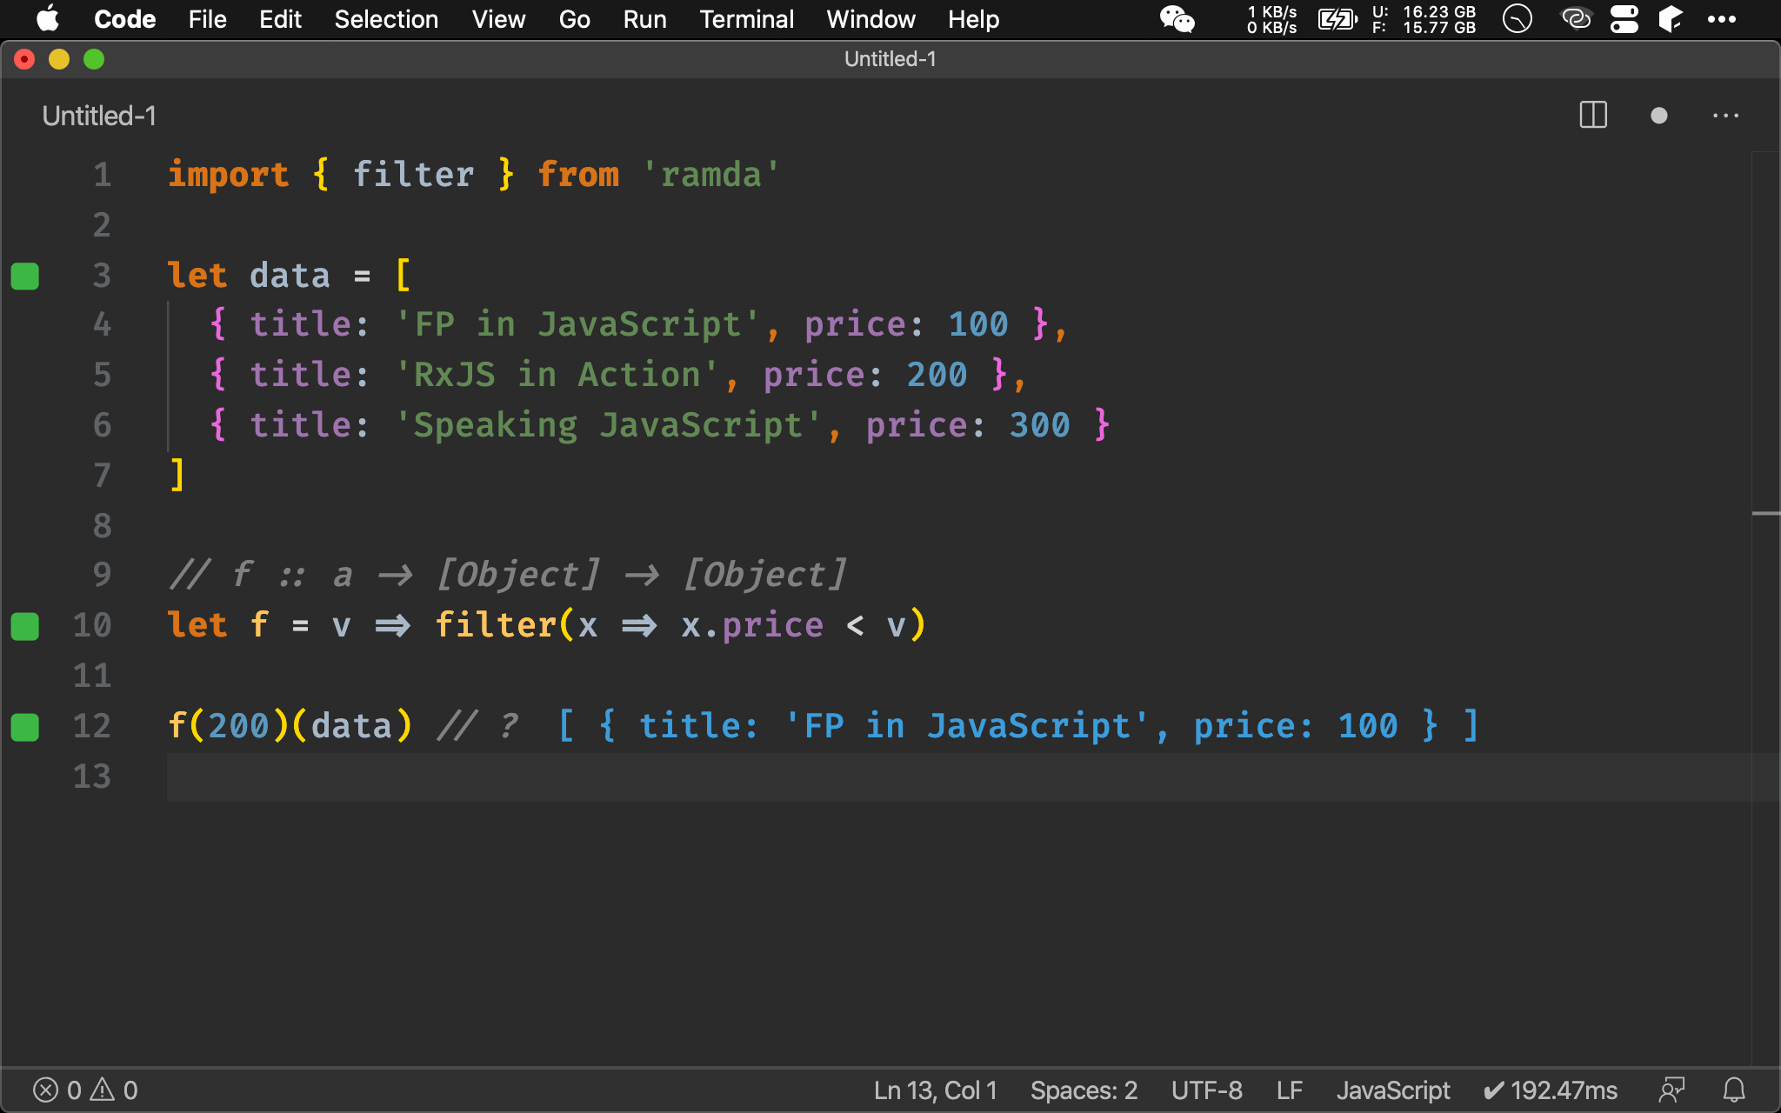The image size is (1781, 1113).
Task: Split the editor to the right
Action: [x=1593, y=115]
